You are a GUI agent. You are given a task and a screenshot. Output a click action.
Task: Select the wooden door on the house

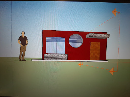(x=95, y=51)
